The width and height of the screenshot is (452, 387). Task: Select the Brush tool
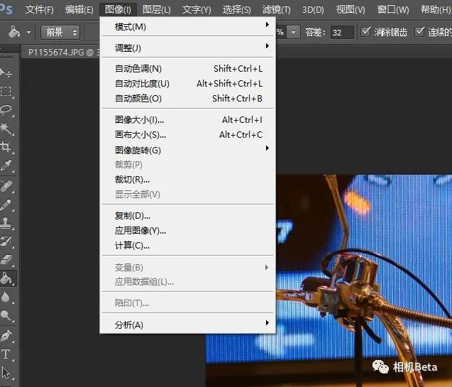(6, 205)
